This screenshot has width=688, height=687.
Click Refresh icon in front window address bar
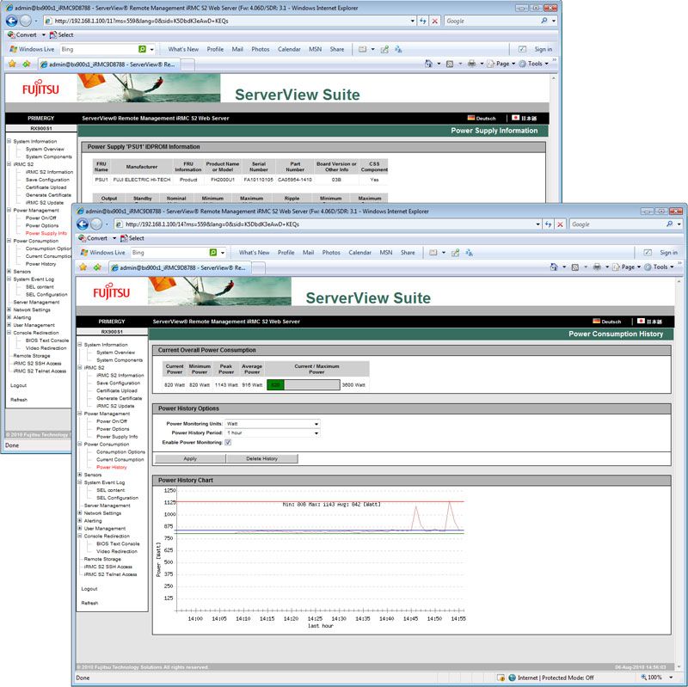548,224
